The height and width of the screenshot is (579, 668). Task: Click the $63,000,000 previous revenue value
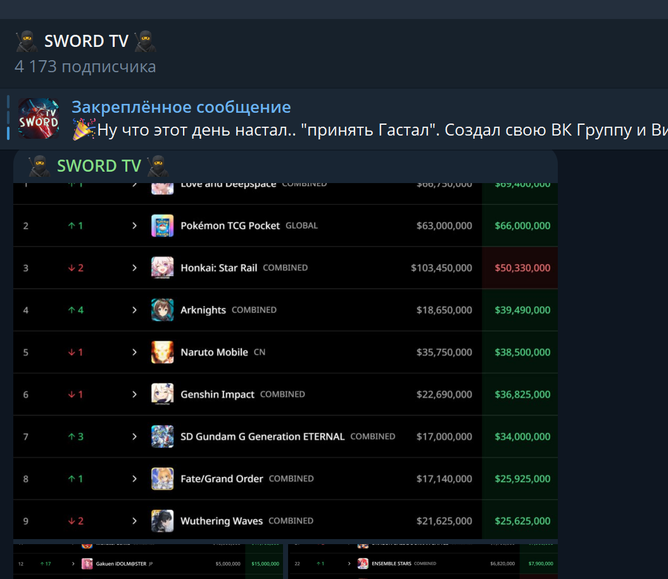pos(444,226)
